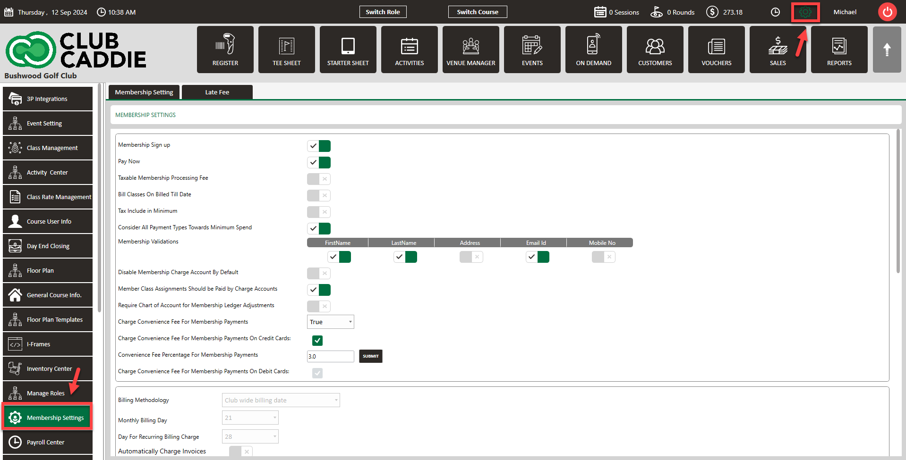The image size is (906, 460).
Task: Click the Switch Course button
Action: [x=478, y=12]
